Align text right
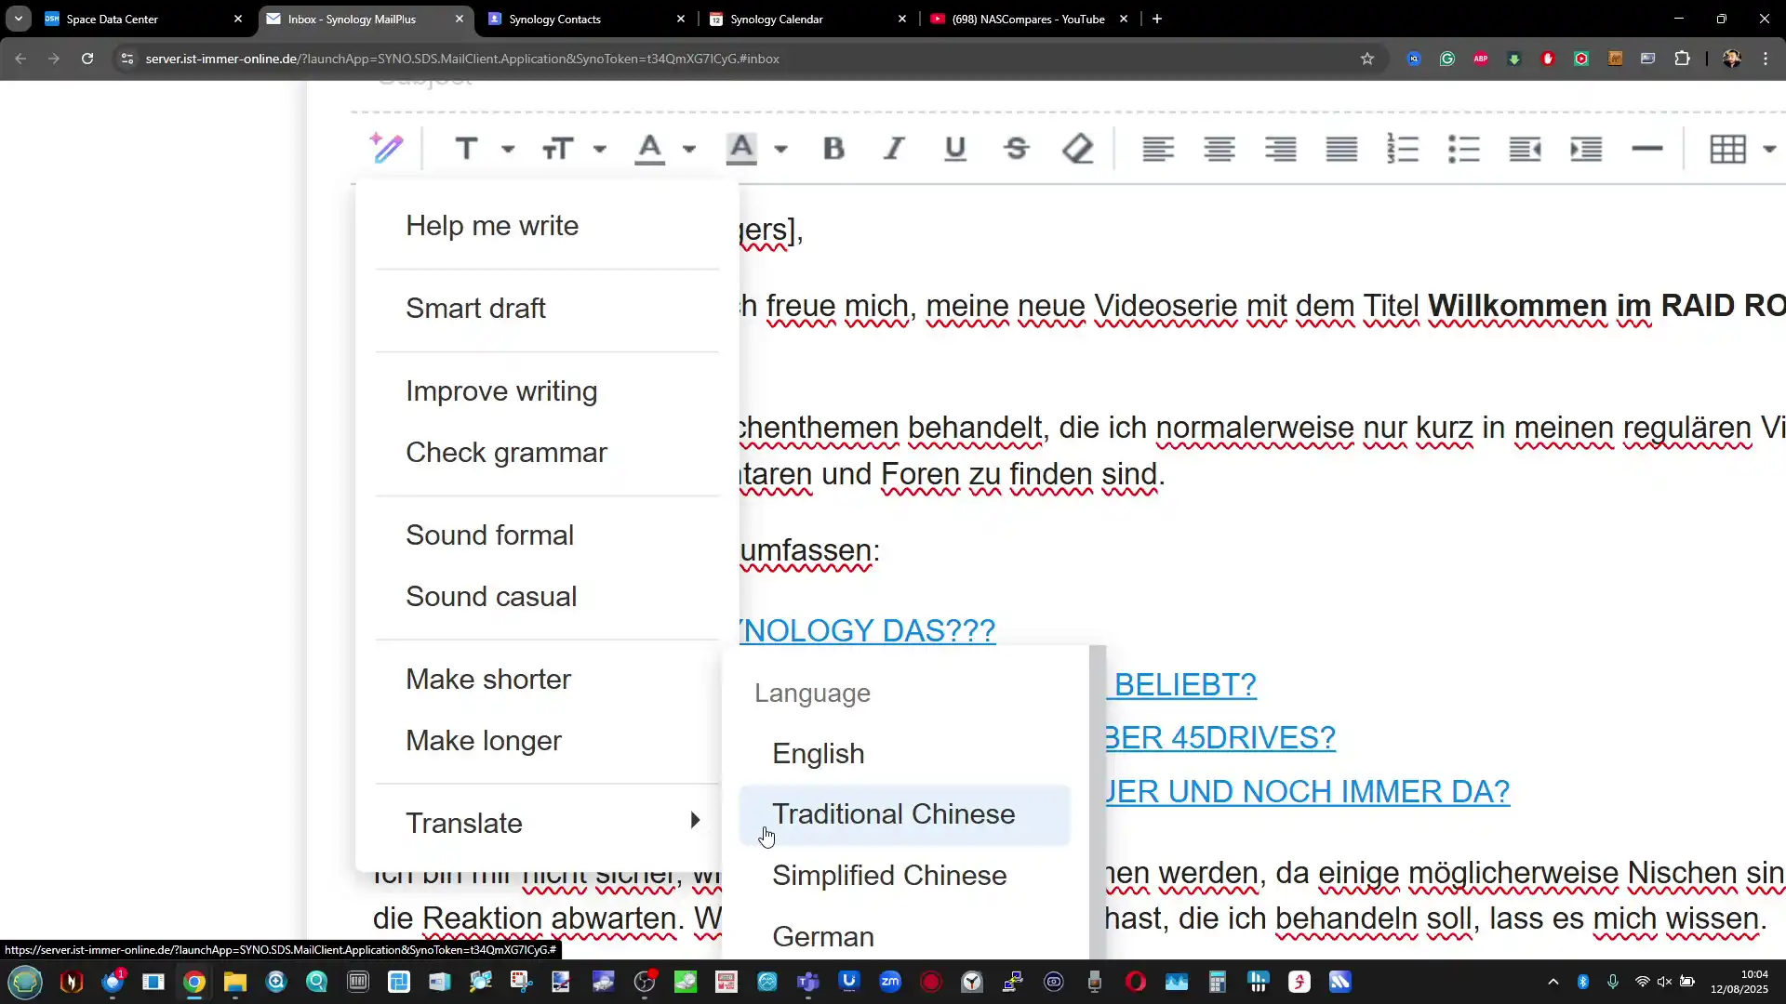Screen dimensions: 1786x1004 pyautogui.click(x=1281, y=149)
